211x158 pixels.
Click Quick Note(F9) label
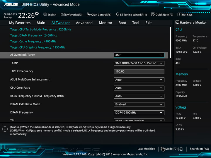[x=164, y=15]
